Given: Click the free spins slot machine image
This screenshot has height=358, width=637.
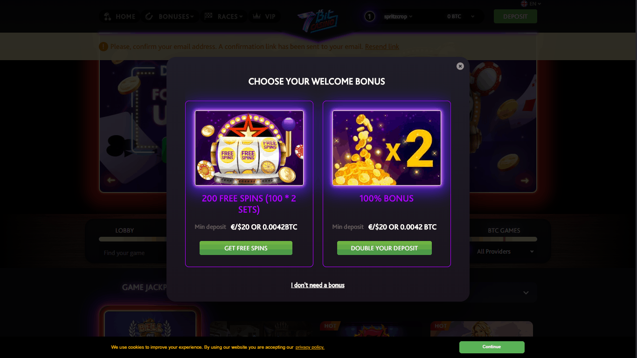Looking at the screenshot, I should pos(249,148).
